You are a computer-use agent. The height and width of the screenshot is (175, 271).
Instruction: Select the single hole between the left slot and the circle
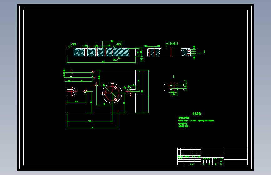point(86,92)
